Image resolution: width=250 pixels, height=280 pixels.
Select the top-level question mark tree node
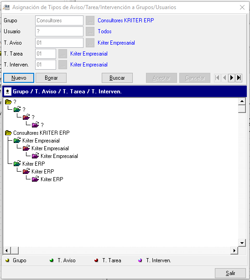(15, 102)
